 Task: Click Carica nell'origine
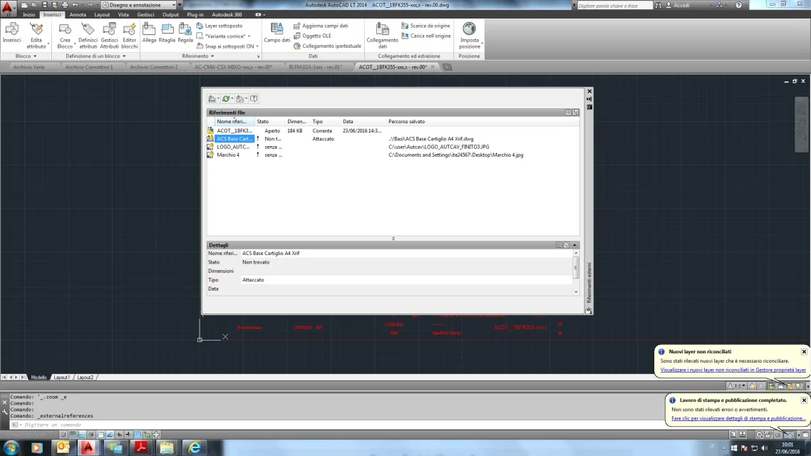(x=426, y=36)
